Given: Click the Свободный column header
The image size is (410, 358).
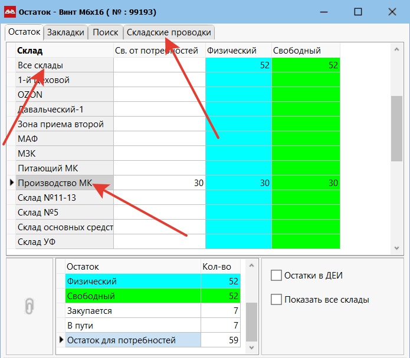Looking at the screenshot, I should tap(306, 51).
